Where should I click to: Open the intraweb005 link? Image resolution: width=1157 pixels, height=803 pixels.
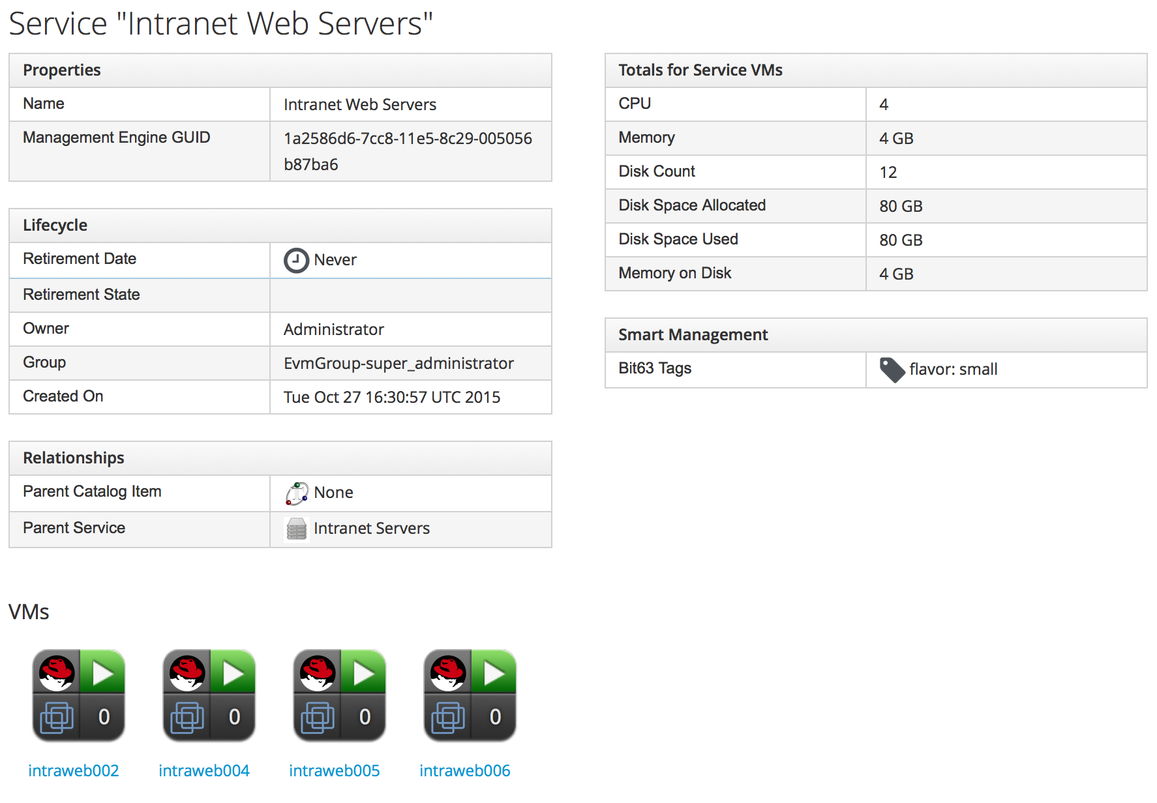pyautogui.click(x=335, y=770)
